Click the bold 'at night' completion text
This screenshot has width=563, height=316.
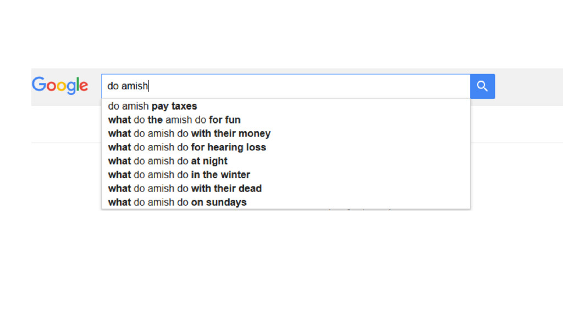(x=209, y=161)
